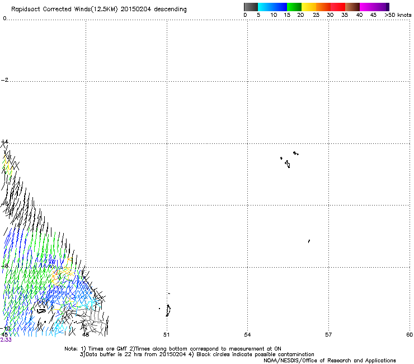
Task: Click the cyan-blue 5-15 knots legend segment
Action: coord(272,7)
